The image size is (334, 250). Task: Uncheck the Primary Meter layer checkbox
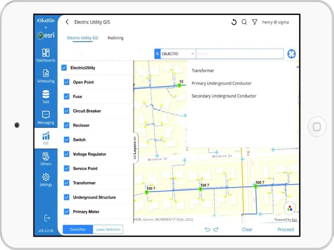click(x=67, y=212)
